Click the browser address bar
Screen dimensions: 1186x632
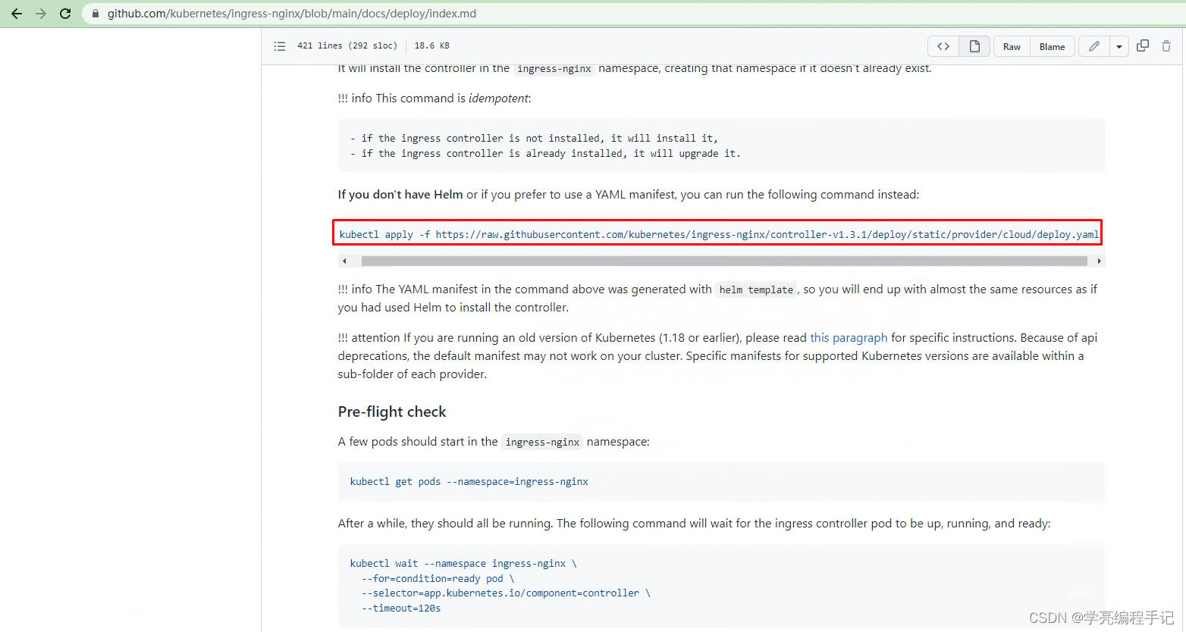pos(303,13)
